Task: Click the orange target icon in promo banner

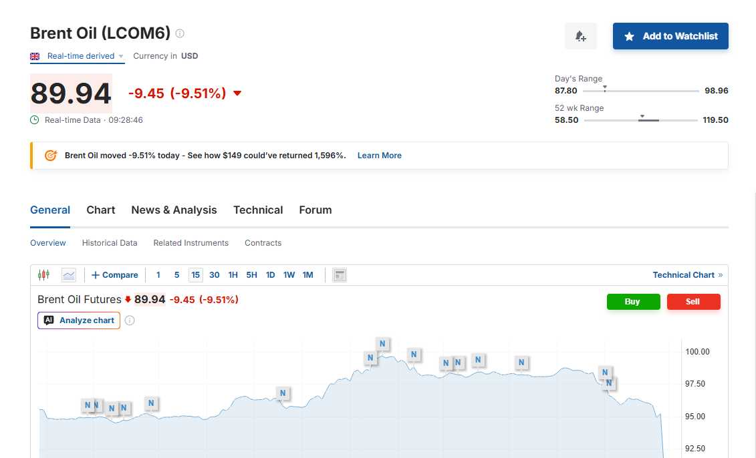Action: point(51,156)
